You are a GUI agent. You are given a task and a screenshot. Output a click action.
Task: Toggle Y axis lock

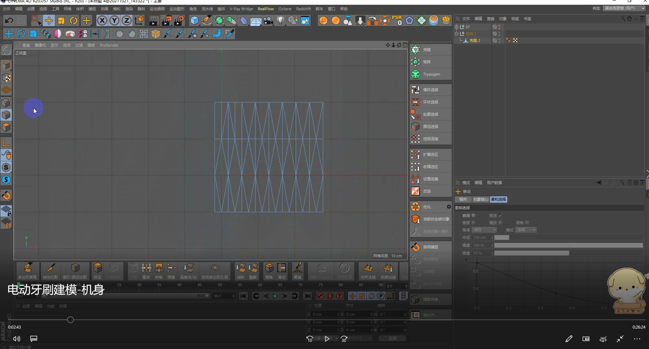[114, 21]
